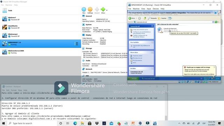Screen dimensions: 224x126
Task: Select Tools in the VirtualBox Manager sidebar
Action: [41, 10]
